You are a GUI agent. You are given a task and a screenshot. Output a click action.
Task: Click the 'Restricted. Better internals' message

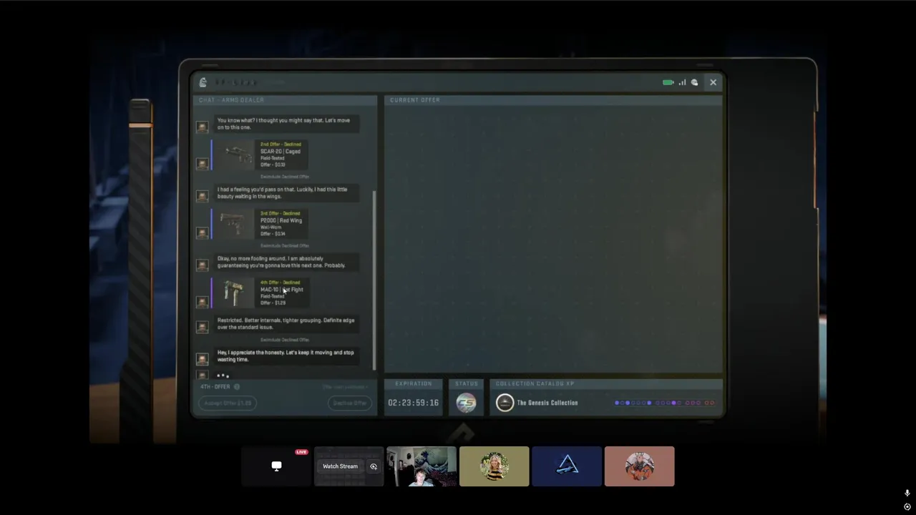pyautogui.click(x=286, y=323)
